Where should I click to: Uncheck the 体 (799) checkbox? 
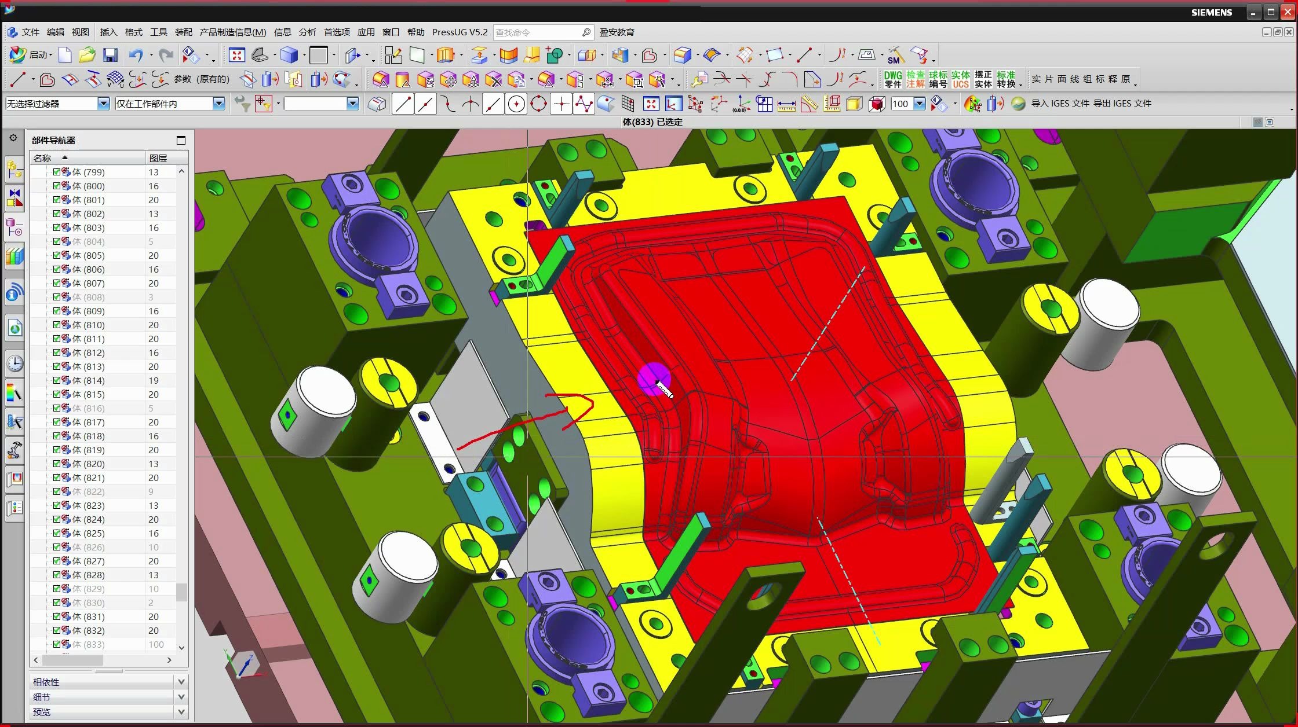click(x=57, y=172)
